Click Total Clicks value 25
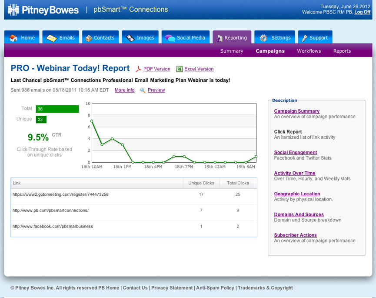The height and width of the screenshot is (298, 376). tap(238, 194)
